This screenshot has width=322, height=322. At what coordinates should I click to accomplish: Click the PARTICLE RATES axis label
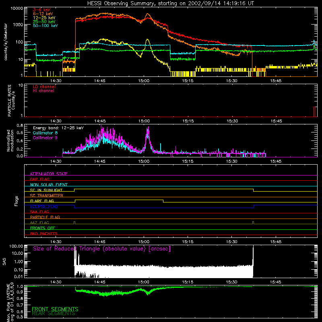point(11,101)
